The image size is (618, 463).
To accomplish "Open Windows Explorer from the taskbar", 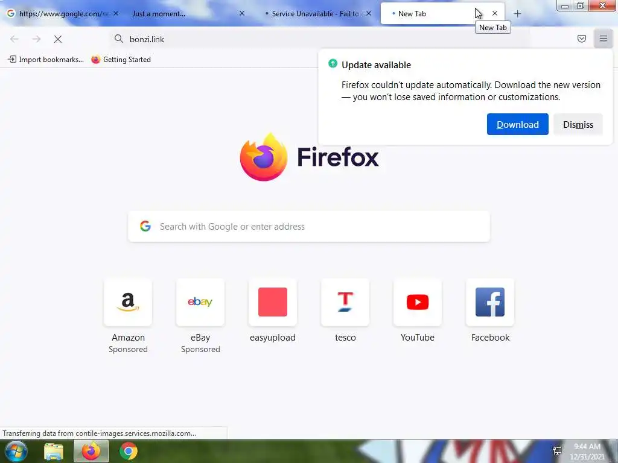I will click(x=54, y=452).
